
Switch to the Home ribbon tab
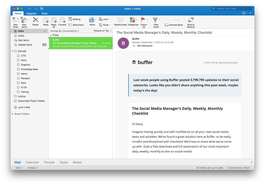point(18,13)
